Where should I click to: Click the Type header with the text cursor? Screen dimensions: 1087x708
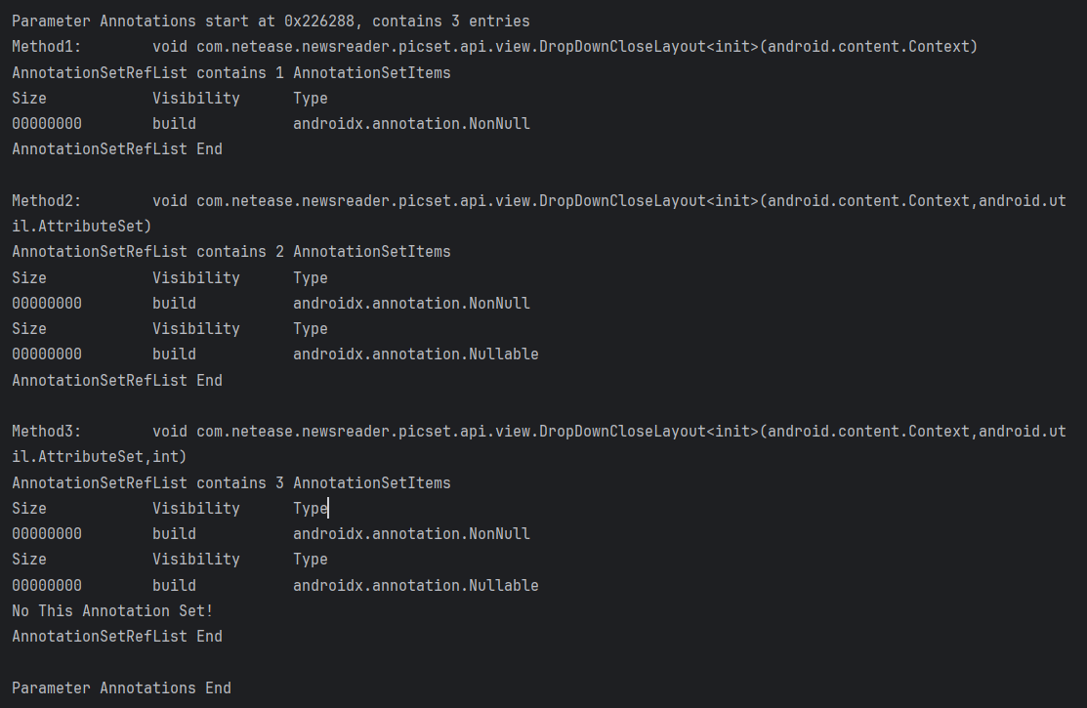311,508
